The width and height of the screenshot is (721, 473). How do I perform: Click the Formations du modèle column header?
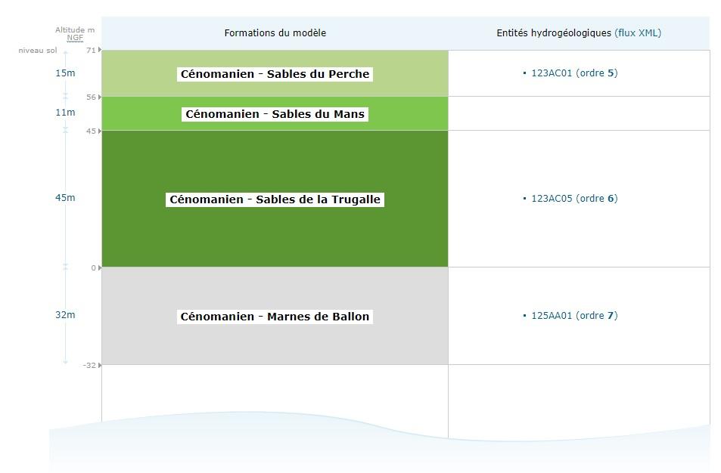pyautogui.click(x=275, y=33)
